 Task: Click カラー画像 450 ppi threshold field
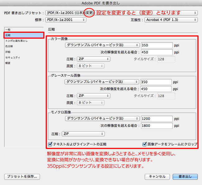click(157, 52)
